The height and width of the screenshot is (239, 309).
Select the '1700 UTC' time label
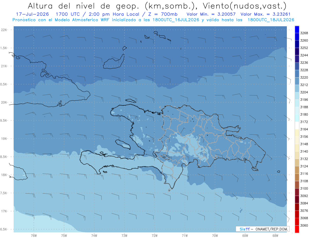pyautogui.click(x=70, y=14)
